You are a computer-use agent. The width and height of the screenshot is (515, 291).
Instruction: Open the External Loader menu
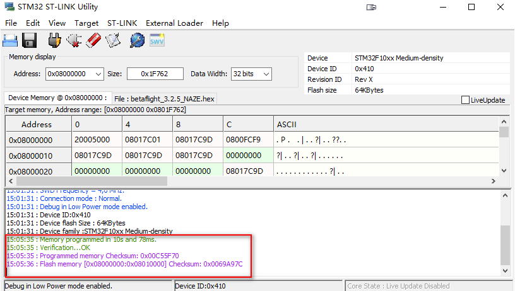pos(174,23)
